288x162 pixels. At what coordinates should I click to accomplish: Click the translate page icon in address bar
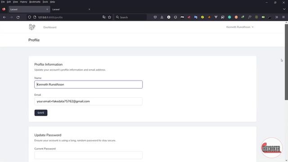click(x=104, y=17)
